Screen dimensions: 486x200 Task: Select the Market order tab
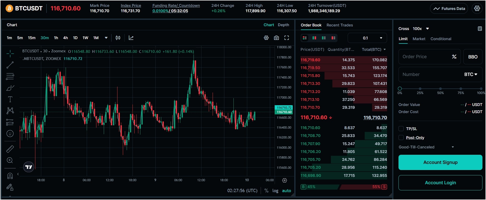coord(419,39)
